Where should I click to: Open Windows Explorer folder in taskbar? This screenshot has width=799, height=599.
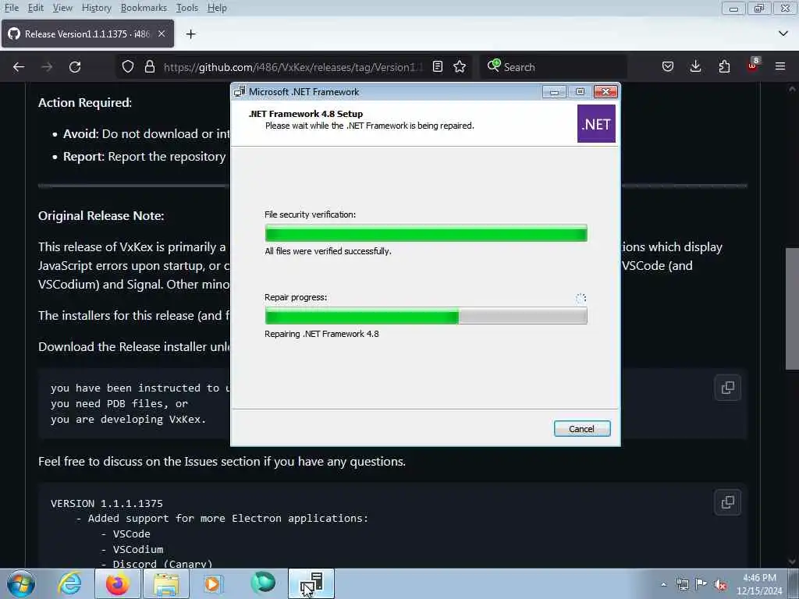click(x=166, y=583)
